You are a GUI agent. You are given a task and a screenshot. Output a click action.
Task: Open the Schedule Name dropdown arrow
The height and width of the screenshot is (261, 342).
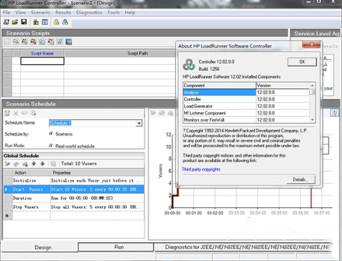[x=139, y=123]
